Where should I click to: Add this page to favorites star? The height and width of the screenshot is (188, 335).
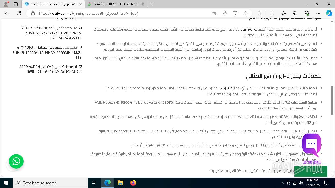pos(245,13)
